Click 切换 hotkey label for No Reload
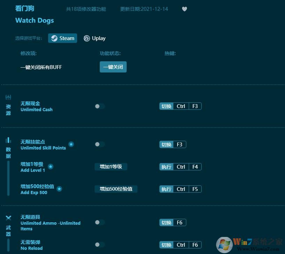This screenshot has width=285, height=254. tap(166, 245)
